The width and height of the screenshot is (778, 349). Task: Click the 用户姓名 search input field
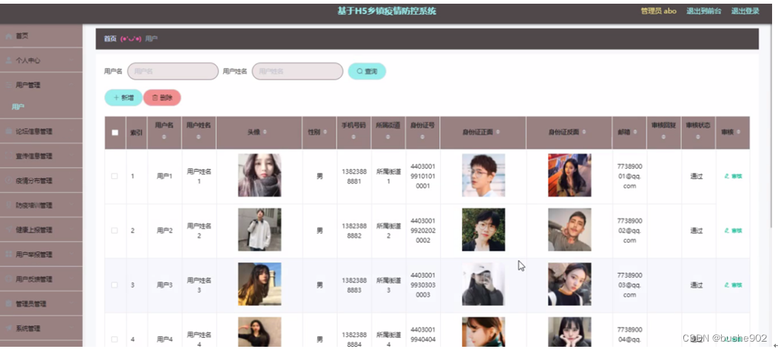pos(297,72)
